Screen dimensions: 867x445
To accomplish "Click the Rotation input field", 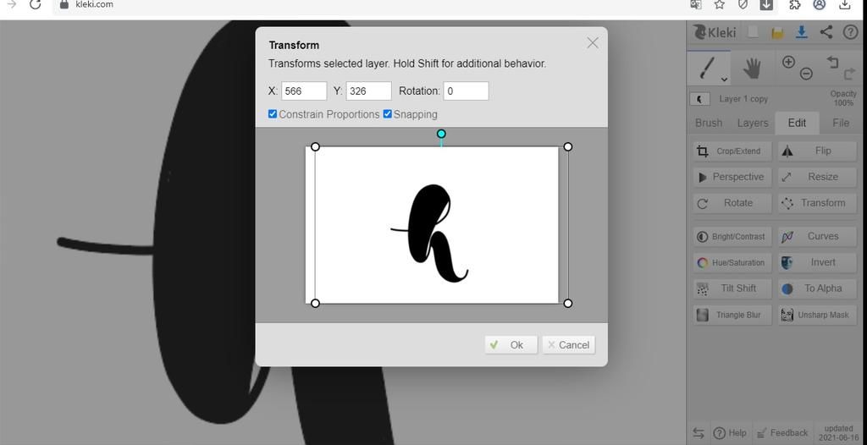I will coord(466,91).
